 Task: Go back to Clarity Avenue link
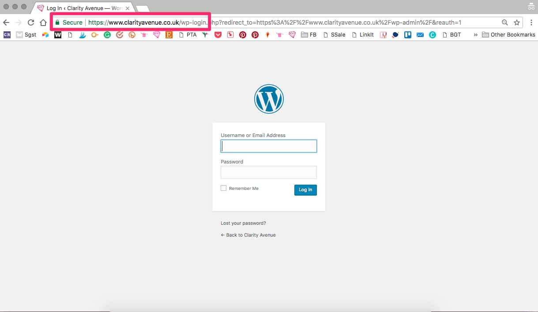[x=248, y=235]
